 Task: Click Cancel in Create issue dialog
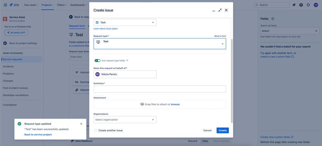[207, 130]
